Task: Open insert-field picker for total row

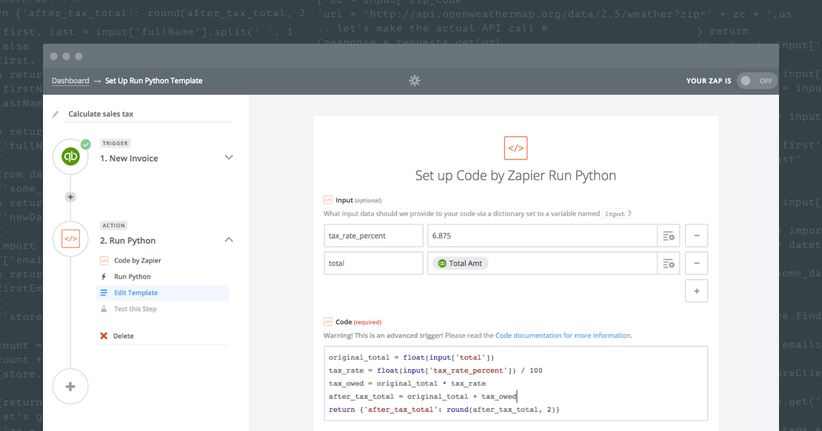Action: pyautogui.click(x=668, y=264)
